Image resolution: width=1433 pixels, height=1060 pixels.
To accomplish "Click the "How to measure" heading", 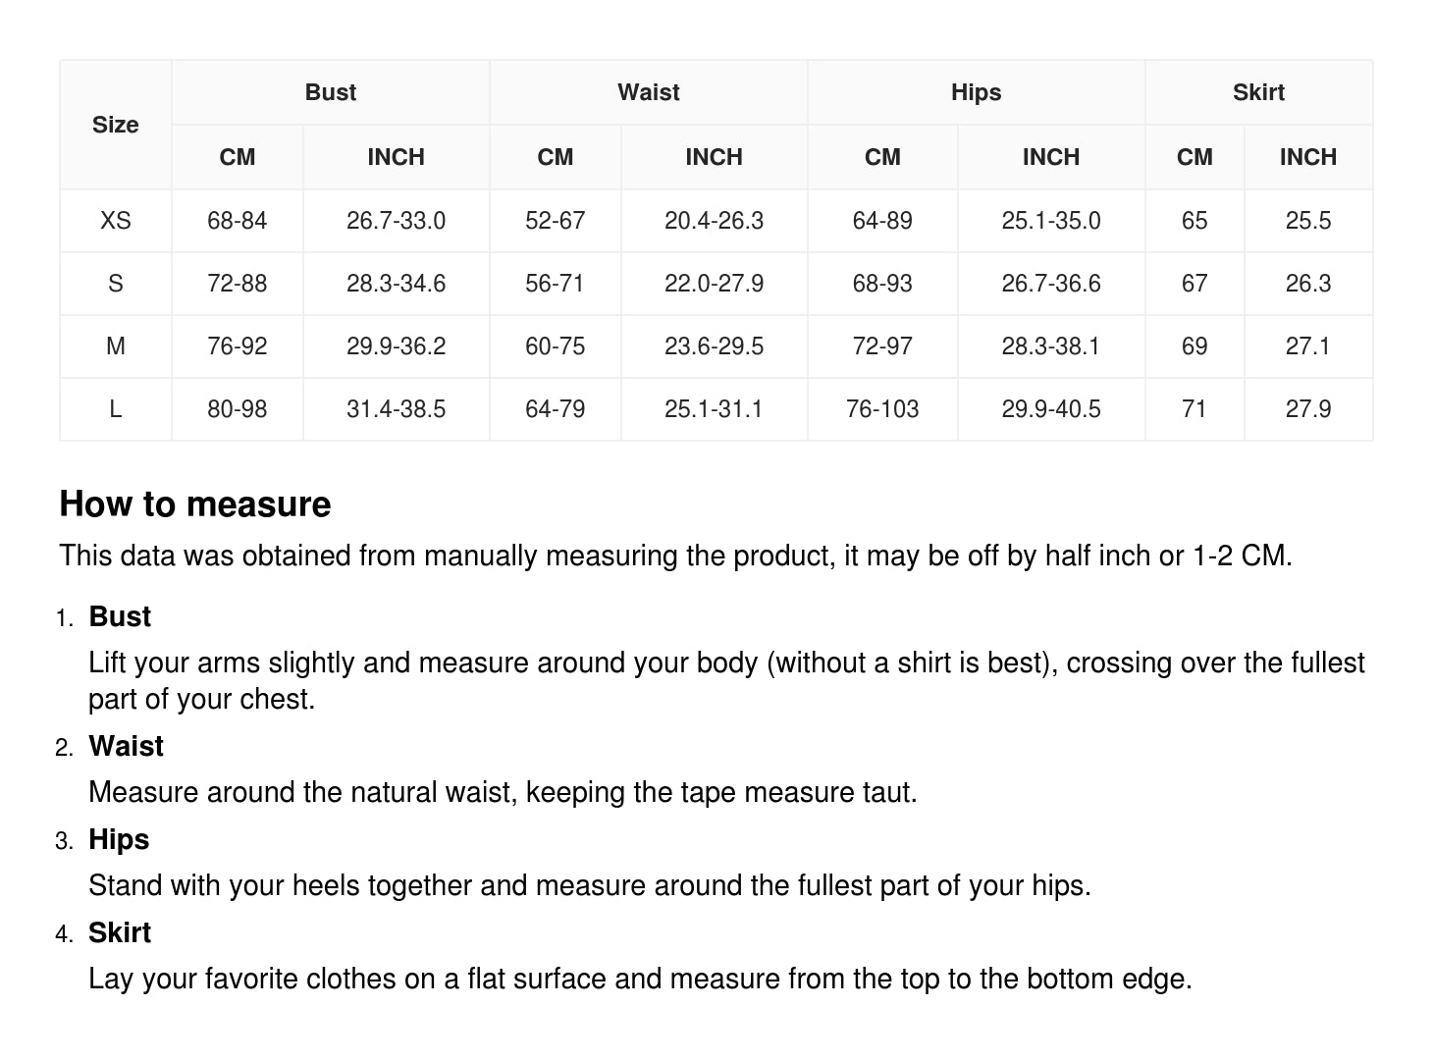I will [x=195, y=504].
